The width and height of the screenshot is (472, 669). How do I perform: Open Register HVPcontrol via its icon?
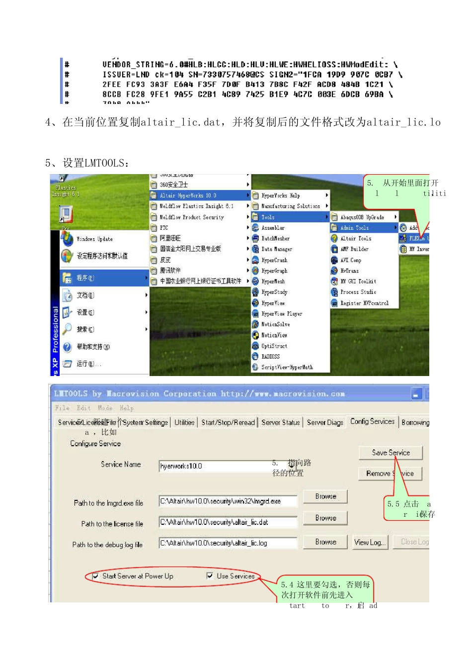click(x=334, y=303)
